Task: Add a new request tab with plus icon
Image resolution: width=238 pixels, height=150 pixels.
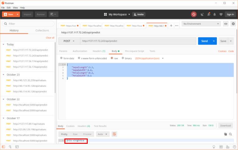Action: click(171, 26)
